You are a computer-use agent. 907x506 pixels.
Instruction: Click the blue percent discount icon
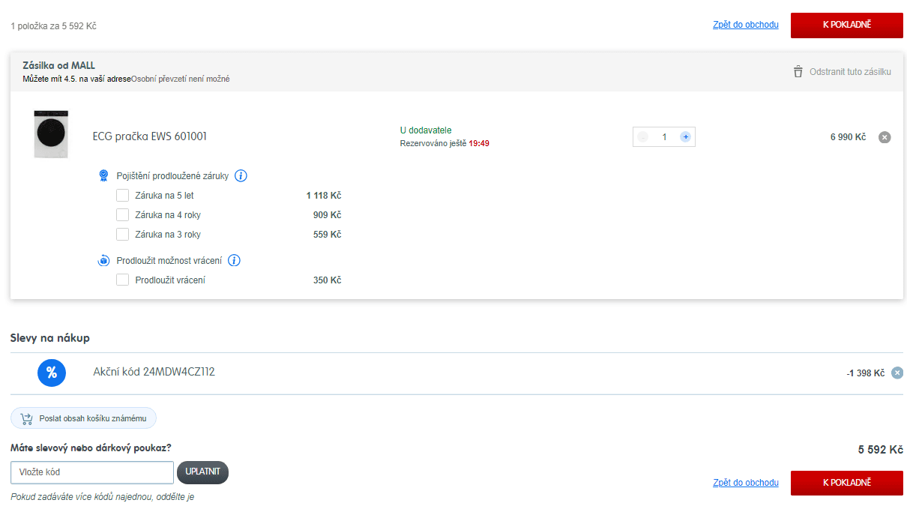tap(52, 373)
